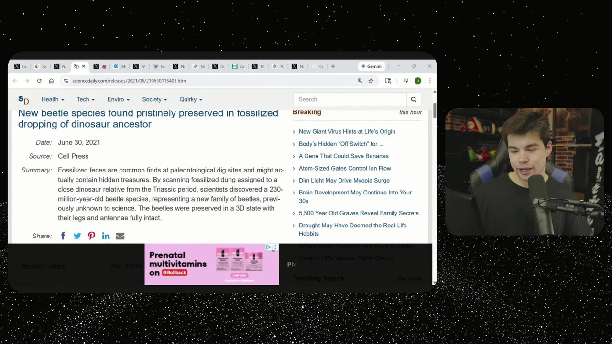The image size is (612, 344).
Task: Switch to the 'De' tab
Action: 219,66
